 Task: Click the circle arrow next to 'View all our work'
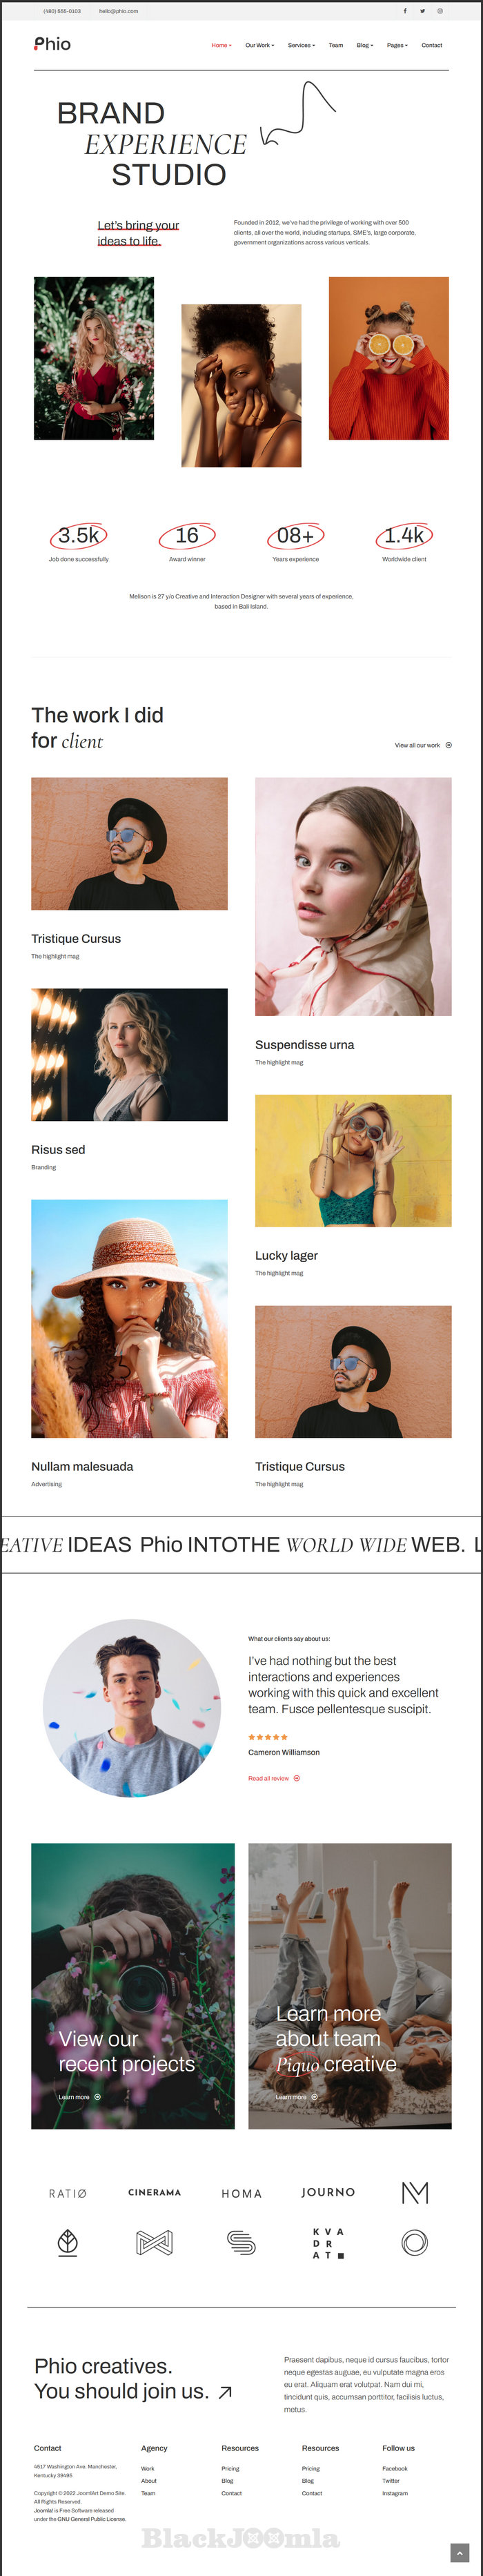coord(448,745)
